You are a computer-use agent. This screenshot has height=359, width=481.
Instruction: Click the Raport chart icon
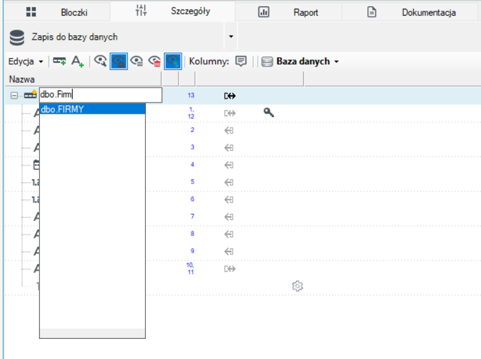(263, 13)
